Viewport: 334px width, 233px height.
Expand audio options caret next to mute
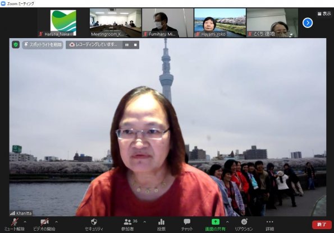pyautogui.click(x=25, y=222)
